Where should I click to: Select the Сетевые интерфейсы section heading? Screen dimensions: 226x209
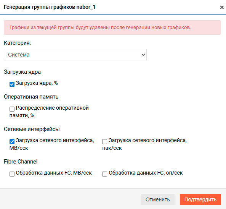click(x=32, y=129)
